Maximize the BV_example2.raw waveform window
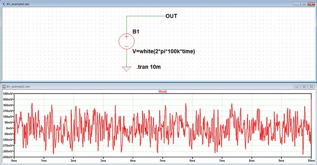The width and height of the screenshot is (317, 165). [x=304, y=87]
